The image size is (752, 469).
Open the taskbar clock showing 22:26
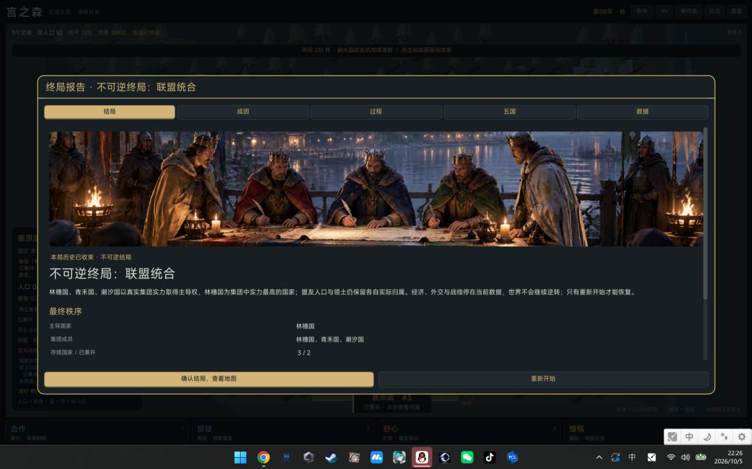click(x=728, y=457)
